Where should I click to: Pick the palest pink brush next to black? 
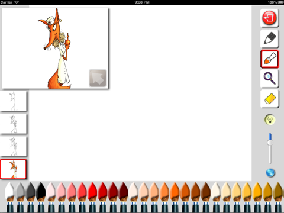tap(51, 196)
